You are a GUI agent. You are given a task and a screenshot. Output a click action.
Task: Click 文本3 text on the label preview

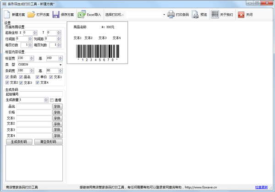click(102, 38)
